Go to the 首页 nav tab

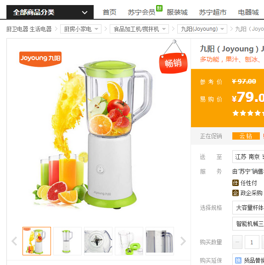109,12
